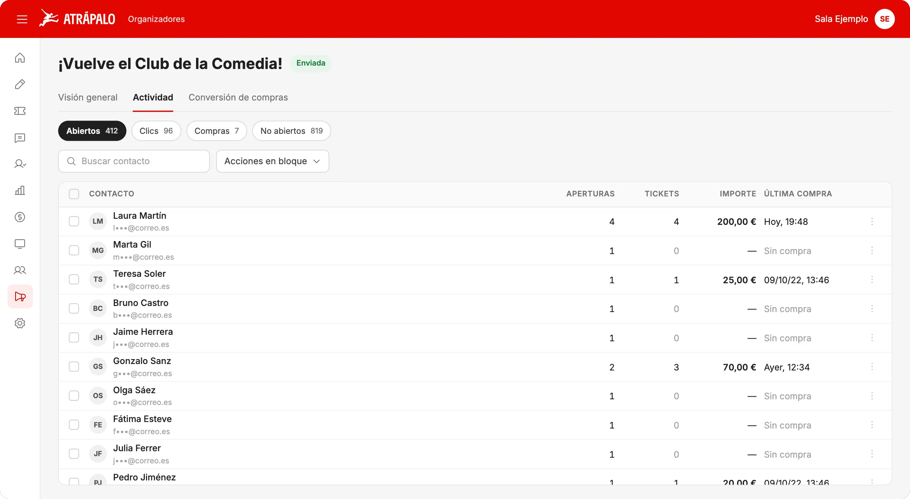Open row options menu for Marta Gil
The width and height of the screenshot is (910, 499).
coord(872,250)
